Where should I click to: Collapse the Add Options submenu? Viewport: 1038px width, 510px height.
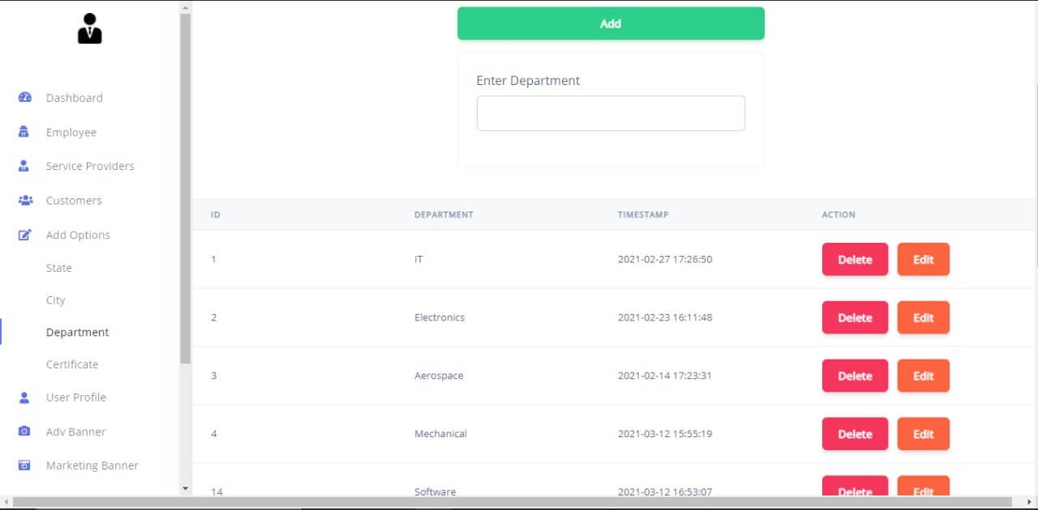coord(78,235)
